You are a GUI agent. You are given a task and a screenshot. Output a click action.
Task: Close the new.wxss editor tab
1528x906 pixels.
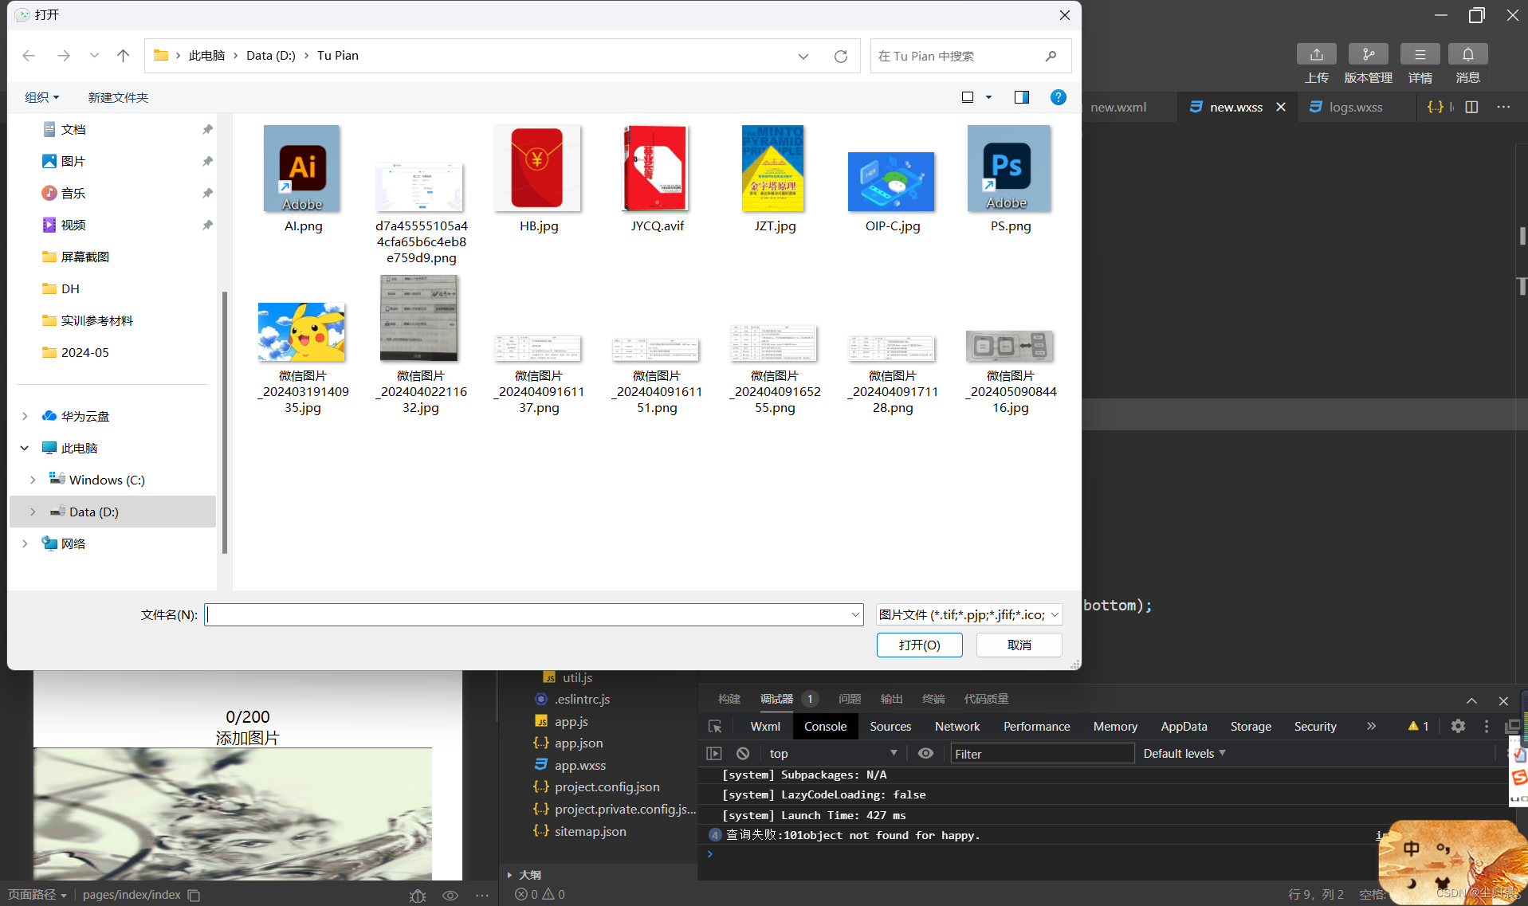1281,107
